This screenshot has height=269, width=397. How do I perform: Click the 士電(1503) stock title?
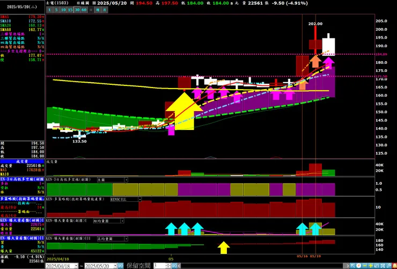point(58,3)
